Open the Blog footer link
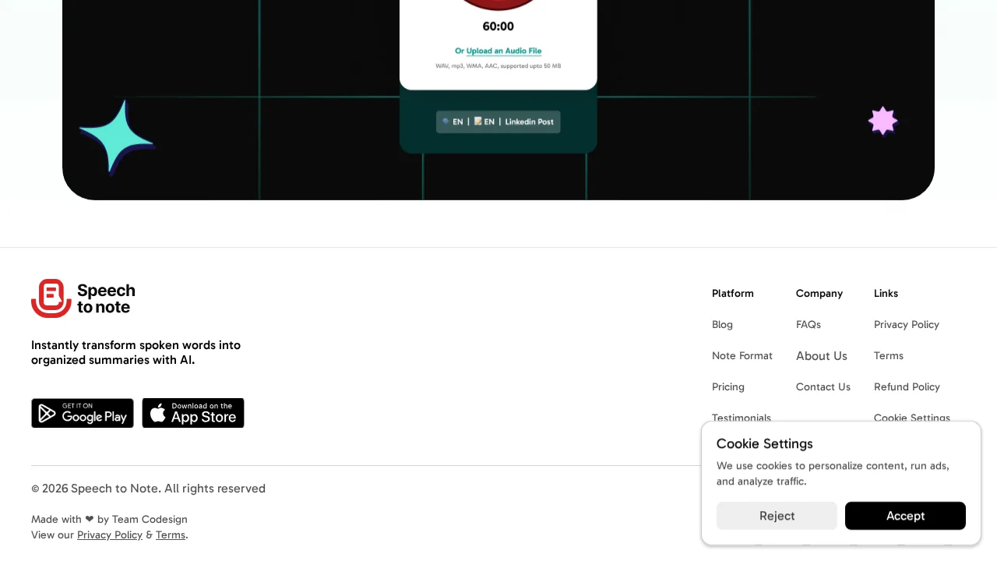 pos(722,325)
